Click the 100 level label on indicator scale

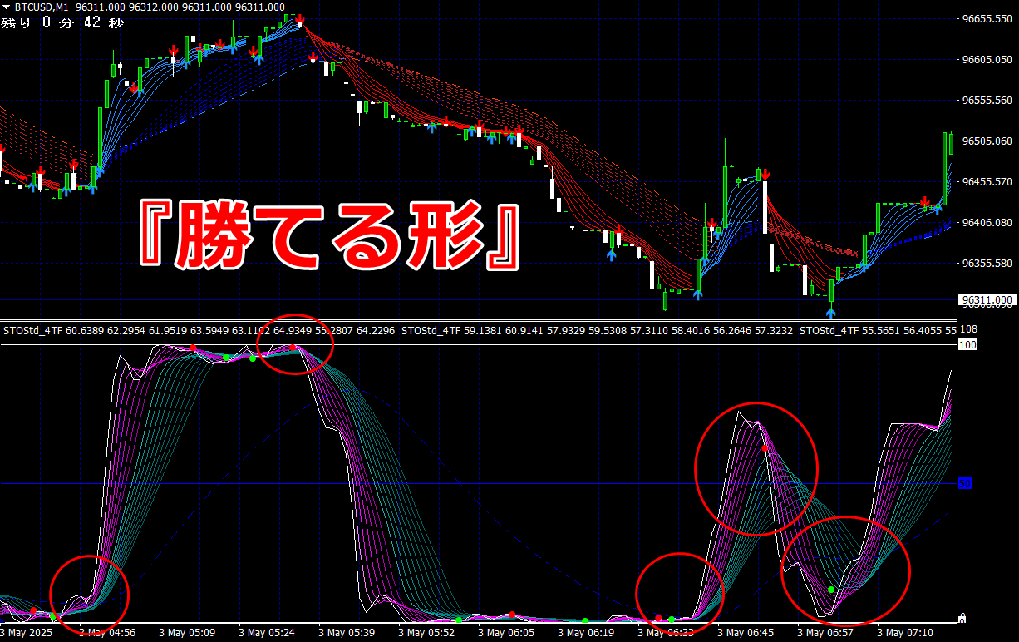coord(967,343)
